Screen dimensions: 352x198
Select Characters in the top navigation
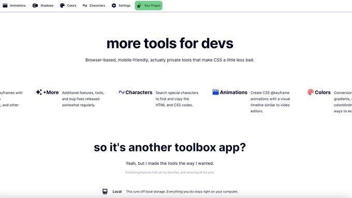(x=94, y=5)
